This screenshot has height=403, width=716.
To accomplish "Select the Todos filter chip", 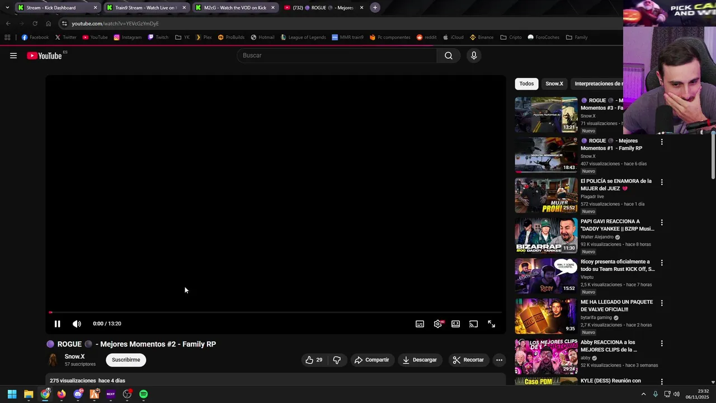I will 526,83.
